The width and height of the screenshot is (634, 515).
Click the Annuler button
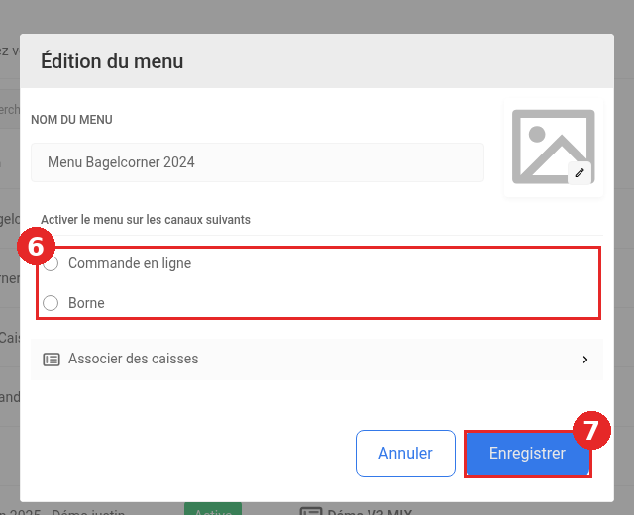pos(405,454)
